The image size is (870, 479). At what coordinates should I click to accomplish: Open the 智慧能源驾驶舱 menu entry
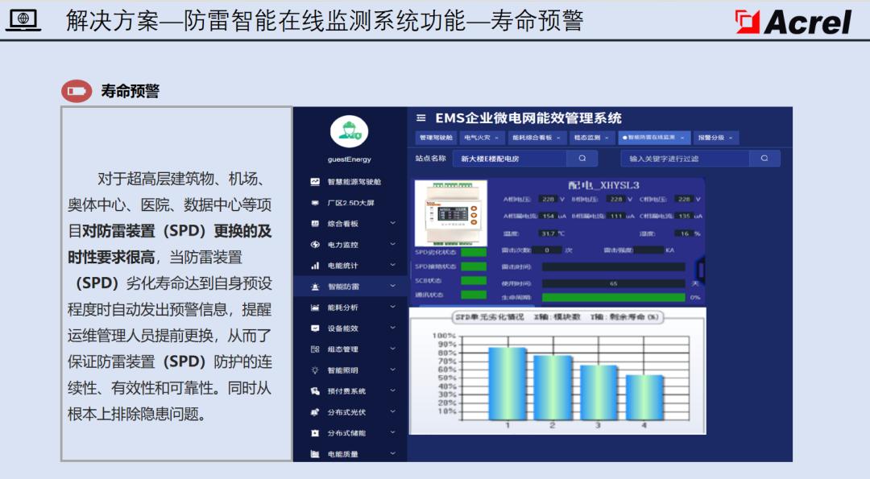(354, 182)
